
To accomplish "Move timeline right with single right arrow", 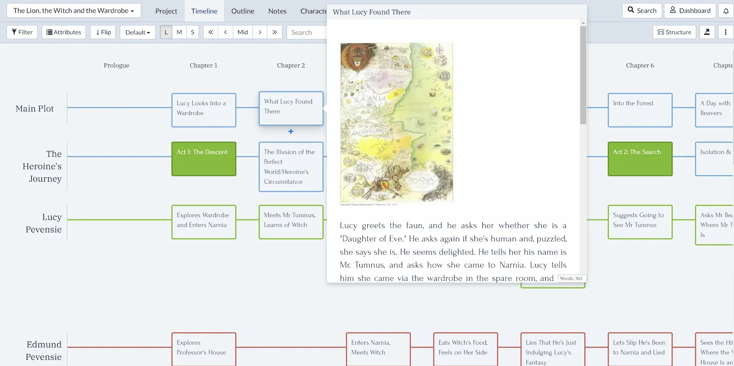I will [260, 32].
